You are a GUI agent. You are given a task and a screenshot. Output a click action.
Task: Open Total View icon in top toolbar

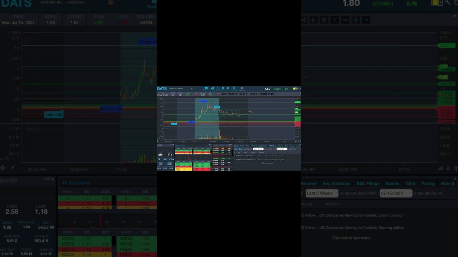pos(206,88)
